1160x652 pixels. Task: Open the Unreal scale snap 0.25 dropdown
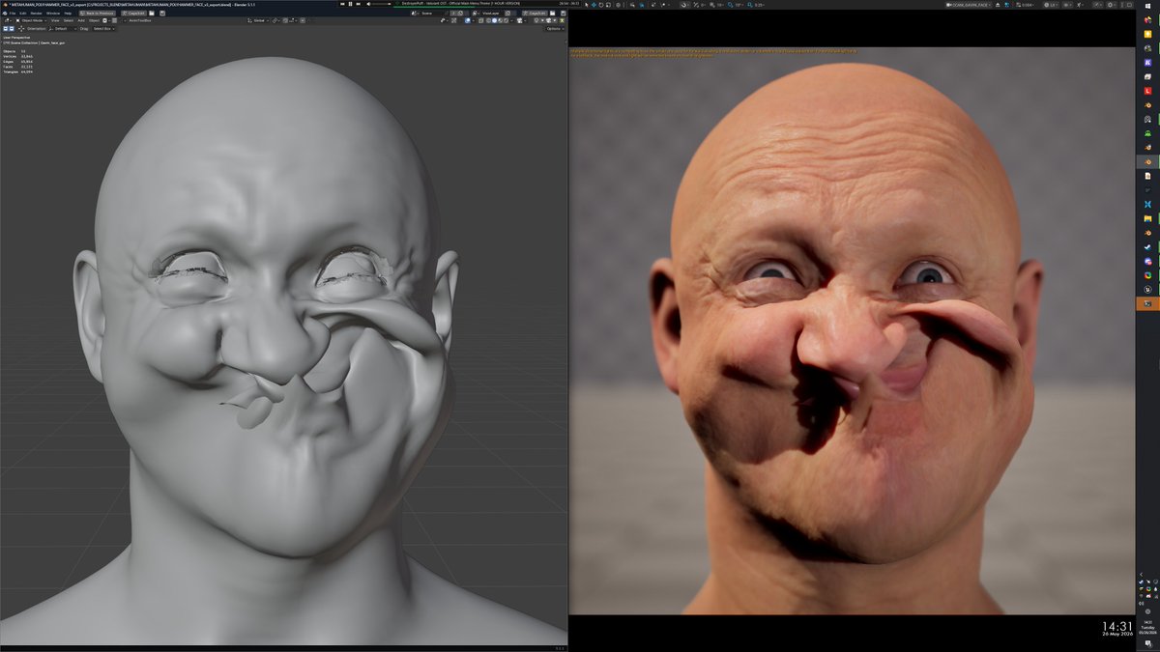pos(760,5)
